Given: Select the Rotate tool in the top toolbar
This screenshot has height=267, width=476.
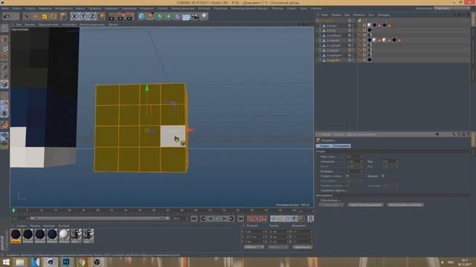Looking at the screenshot, I should 54,16.
